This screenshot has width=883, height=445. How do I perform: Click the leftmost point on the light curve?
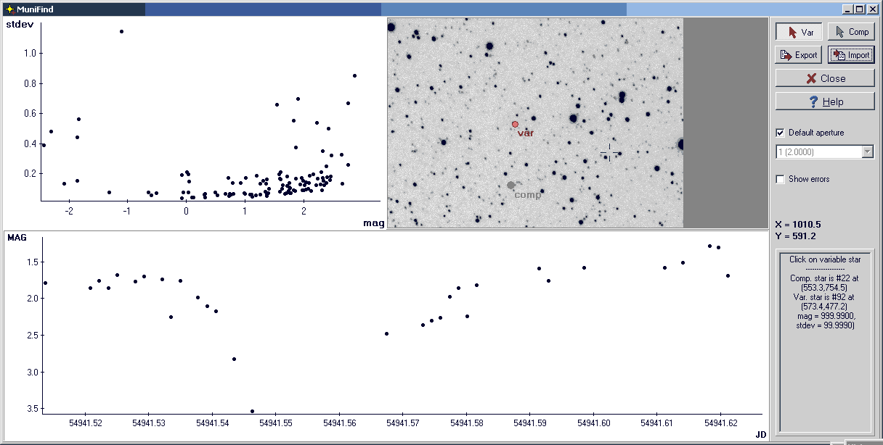(x=45, y=283)
